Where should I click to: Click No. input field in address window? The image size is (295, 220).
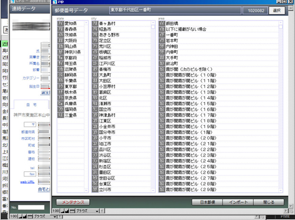tap(31, 208)
